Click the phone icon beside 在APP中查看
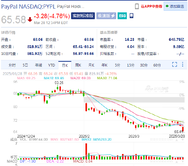The width and height of the screenshot is (188, 166). click(137, 7)
